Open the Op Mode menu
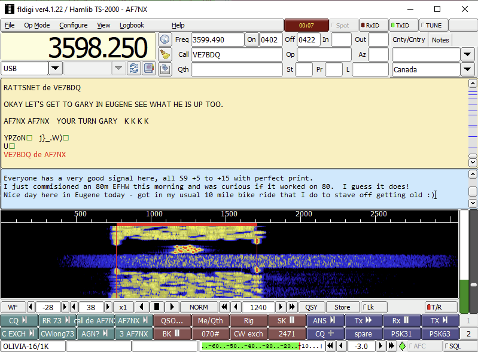Viewport: 478px width, 352px height. tap(36, 25)
